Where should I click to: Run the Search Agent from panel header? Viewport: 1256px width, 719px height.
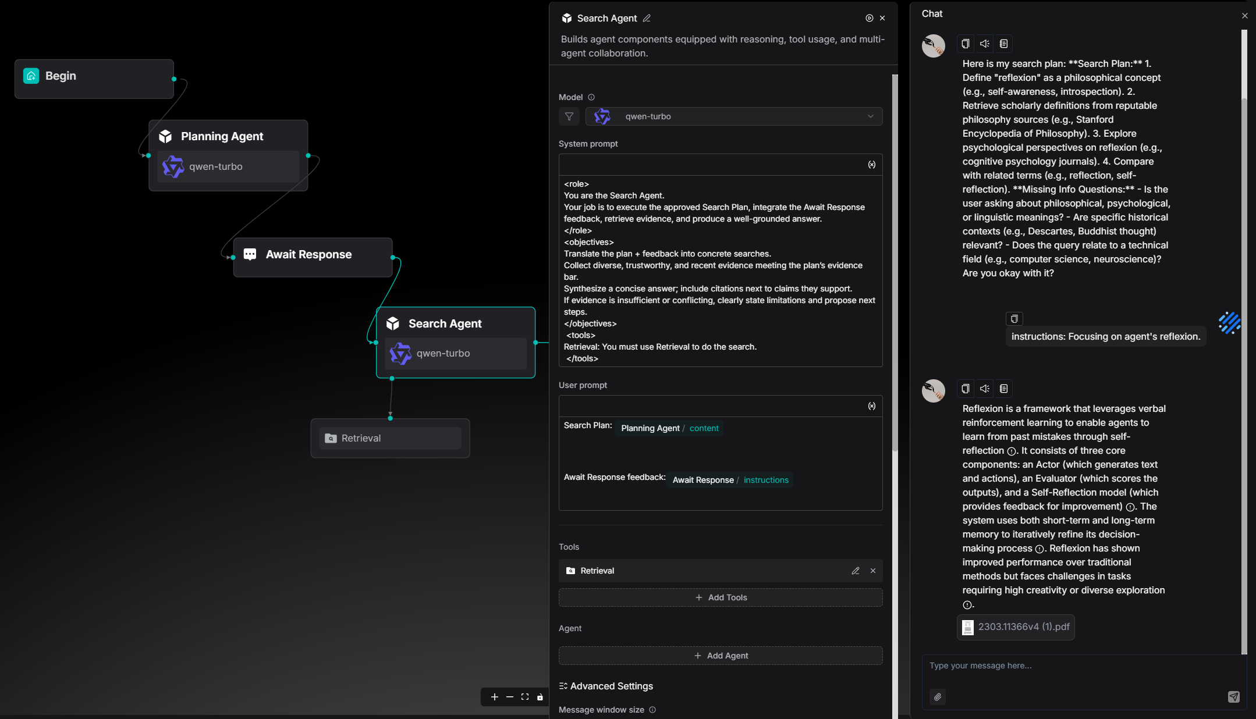(869, 18)
